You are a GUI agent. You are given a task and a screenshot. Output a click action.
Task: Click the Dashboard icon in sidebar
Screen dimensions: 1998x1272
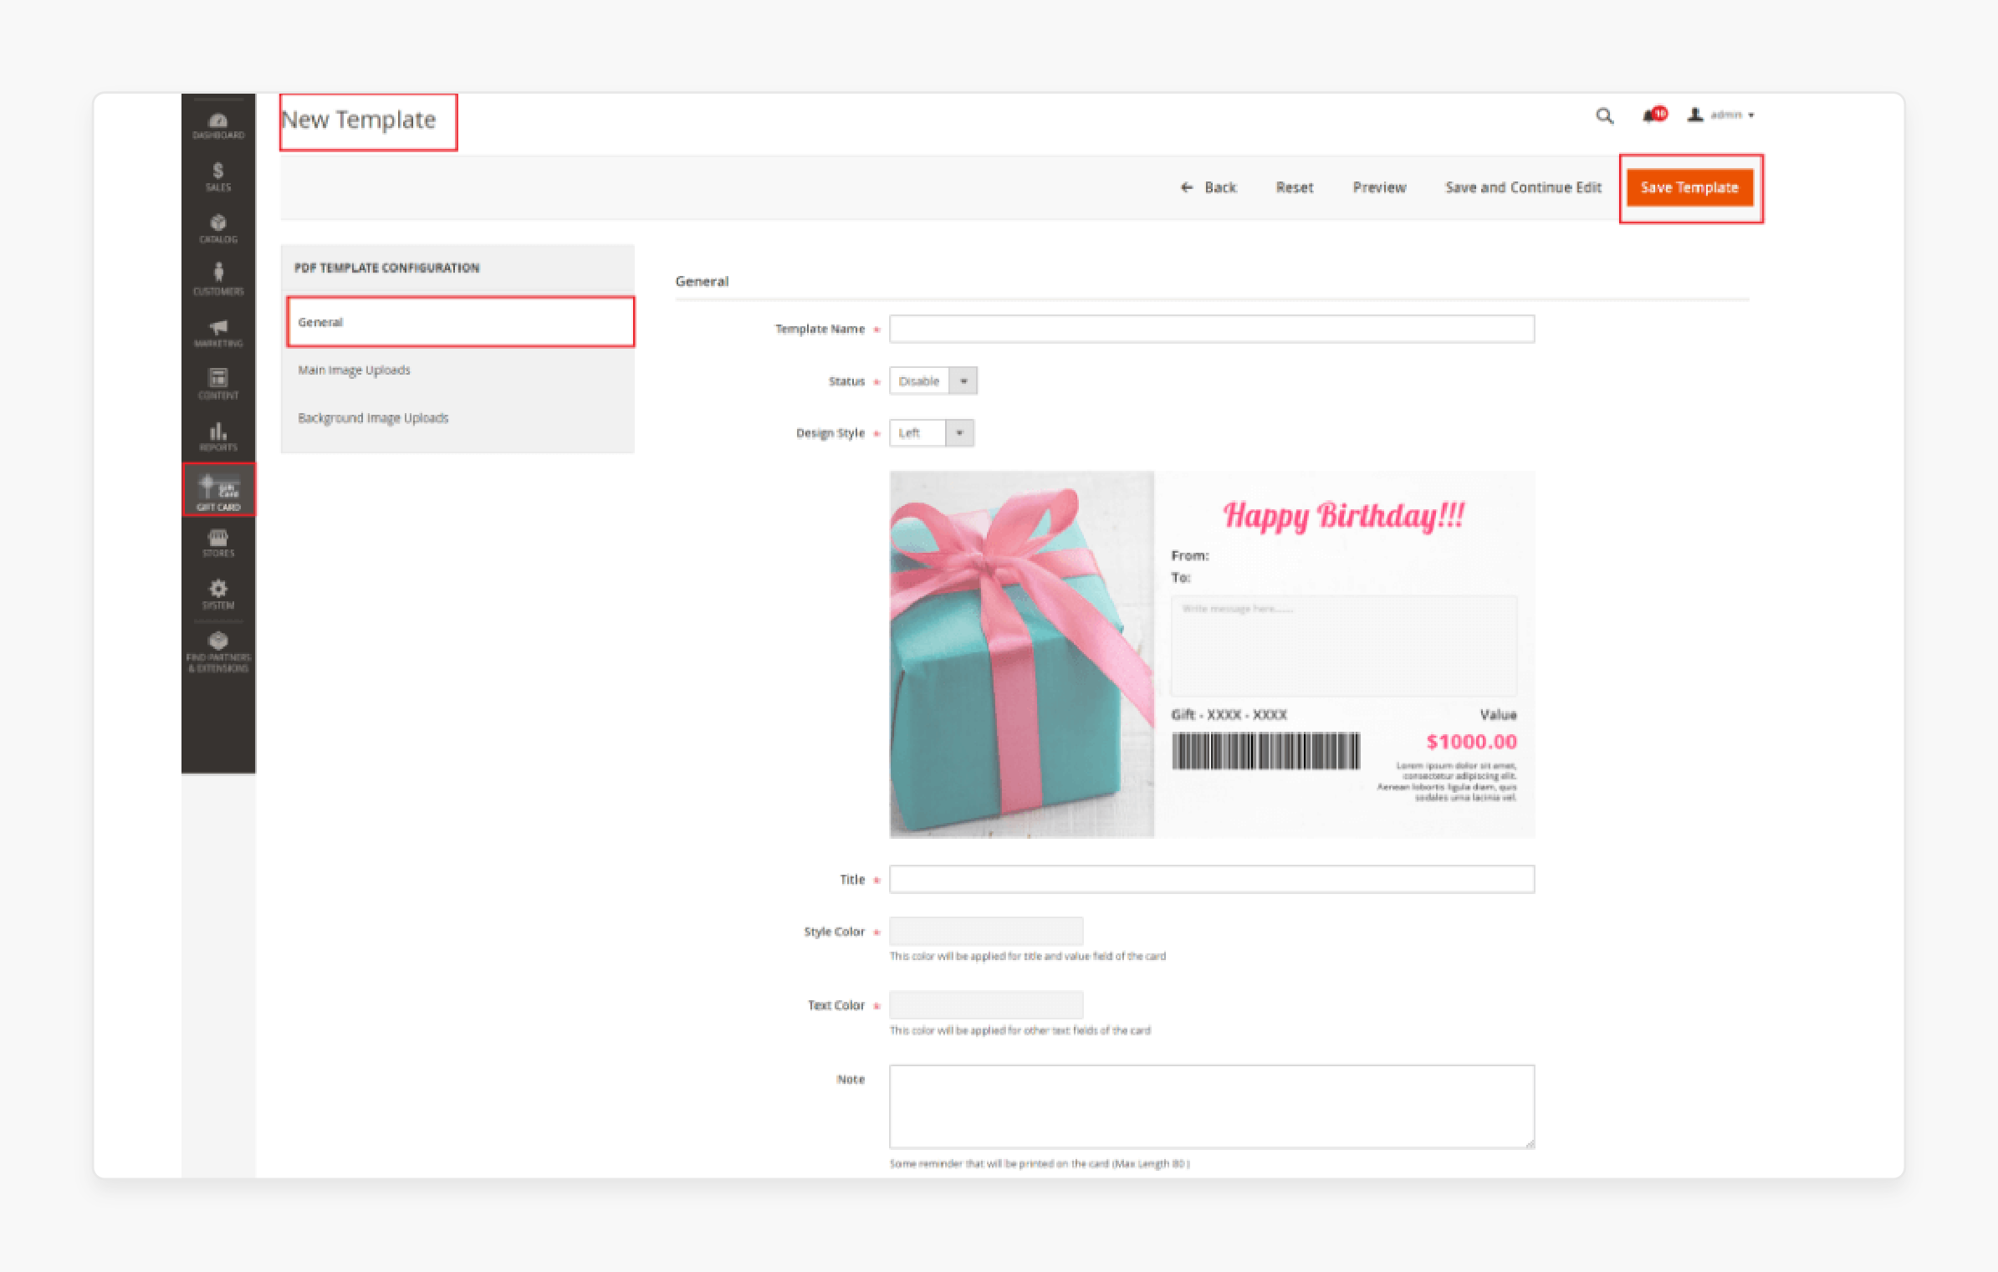pyautogui.click(x=217, y=125)
